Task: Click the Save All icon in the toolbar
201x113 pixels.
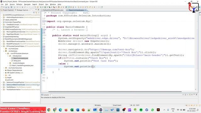Action: point(8,7)
